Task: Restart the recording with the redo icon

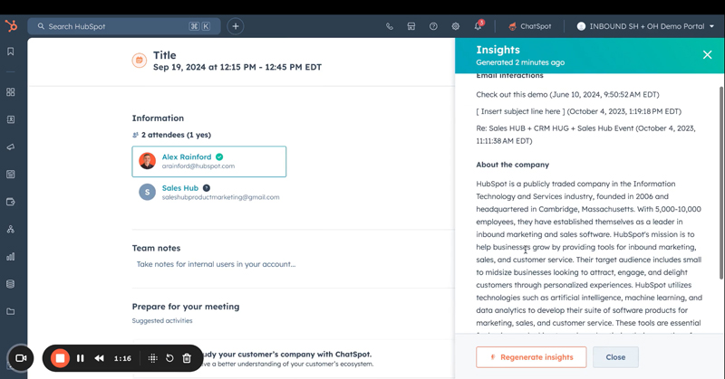Action: pos(169,358)
